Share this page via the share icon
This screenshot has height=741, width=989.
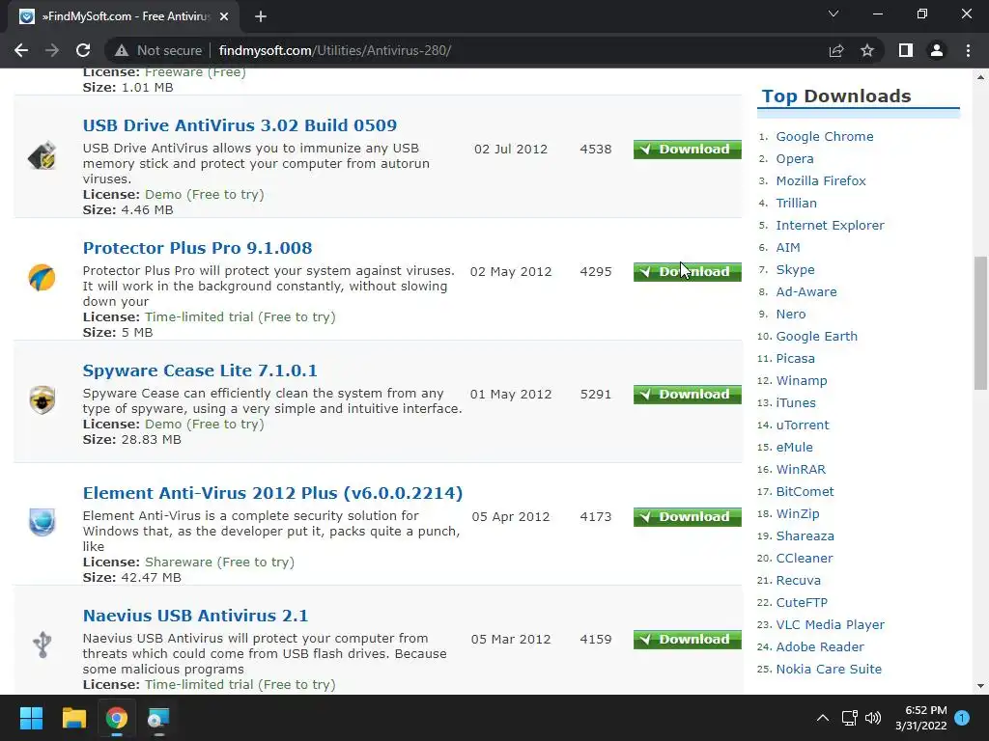tap(836, 50)
